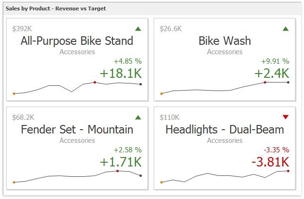This screenshot has width=304, height=199.
Task: Select the Fender Set - Mountain title
Action: 77,129
